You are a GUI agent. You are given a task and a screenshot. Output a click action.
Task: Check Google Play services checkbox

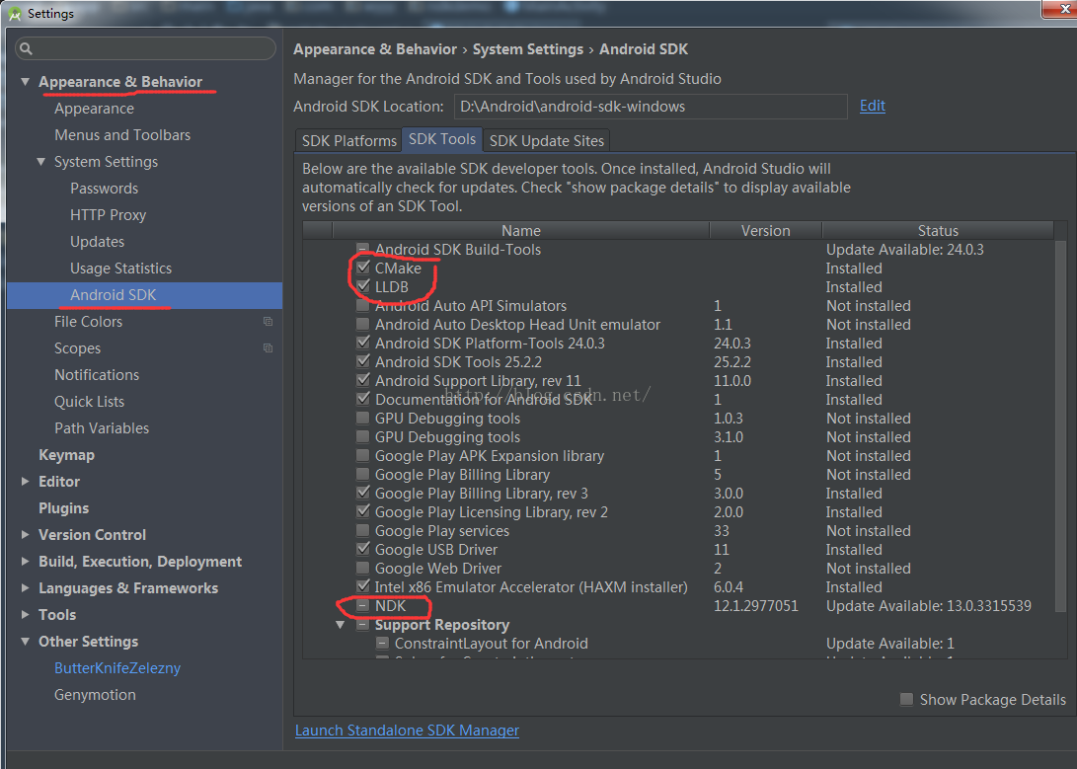click(x=363, y=530)
